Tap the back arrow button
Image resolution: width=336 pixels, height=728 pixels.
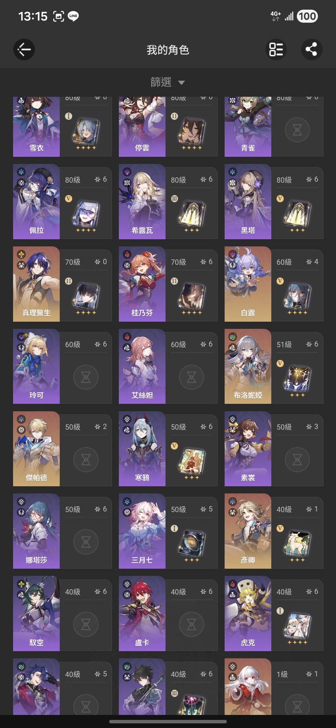pos(24,49)
